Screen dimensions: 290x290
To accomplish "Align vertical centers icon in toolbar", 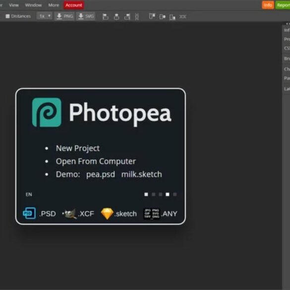I will (162, 17).
